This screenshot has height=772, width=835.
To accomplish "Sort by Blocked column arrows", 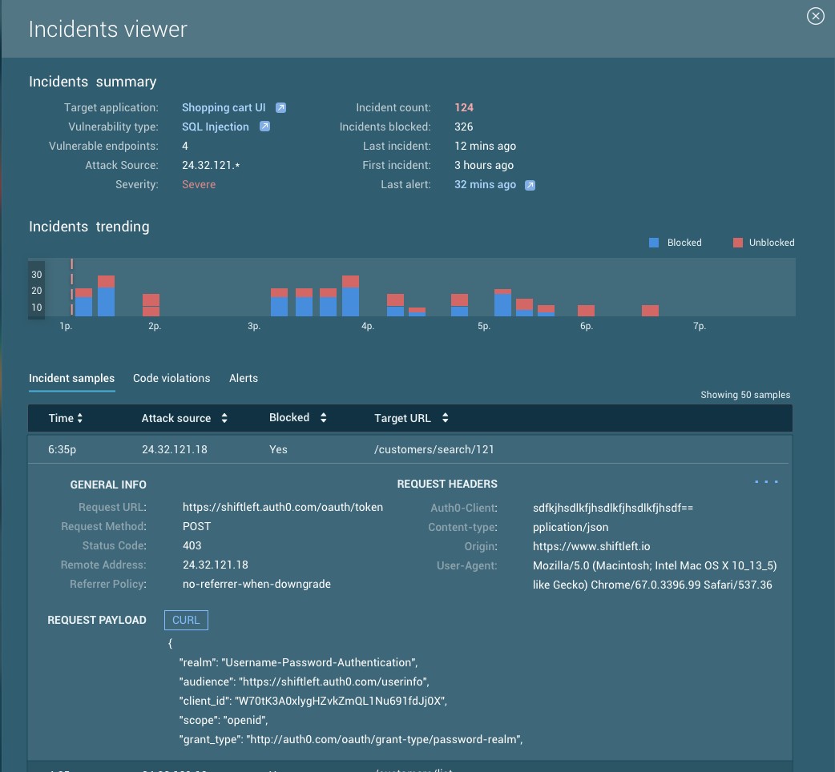I will (x=323, y=418).
